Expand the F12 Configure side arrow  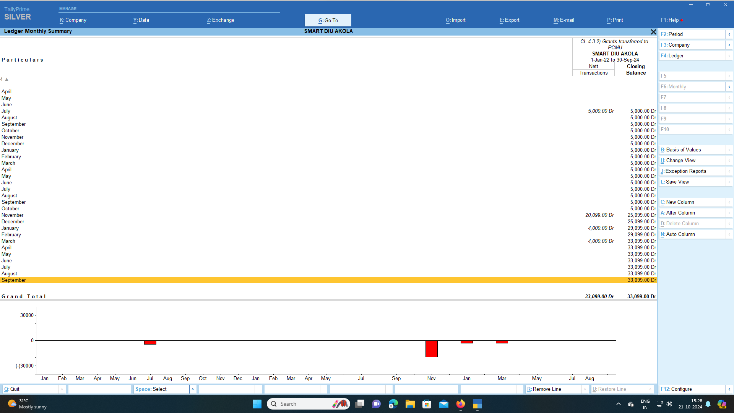tap(729, 389)
